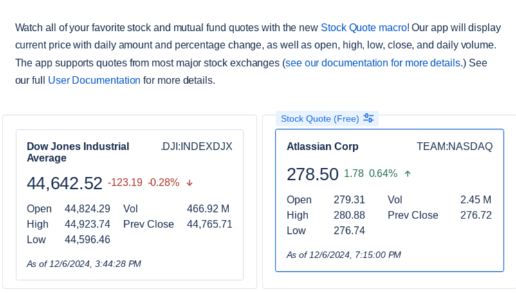Open the macro settings sliders icon

(x=369, y=118)
